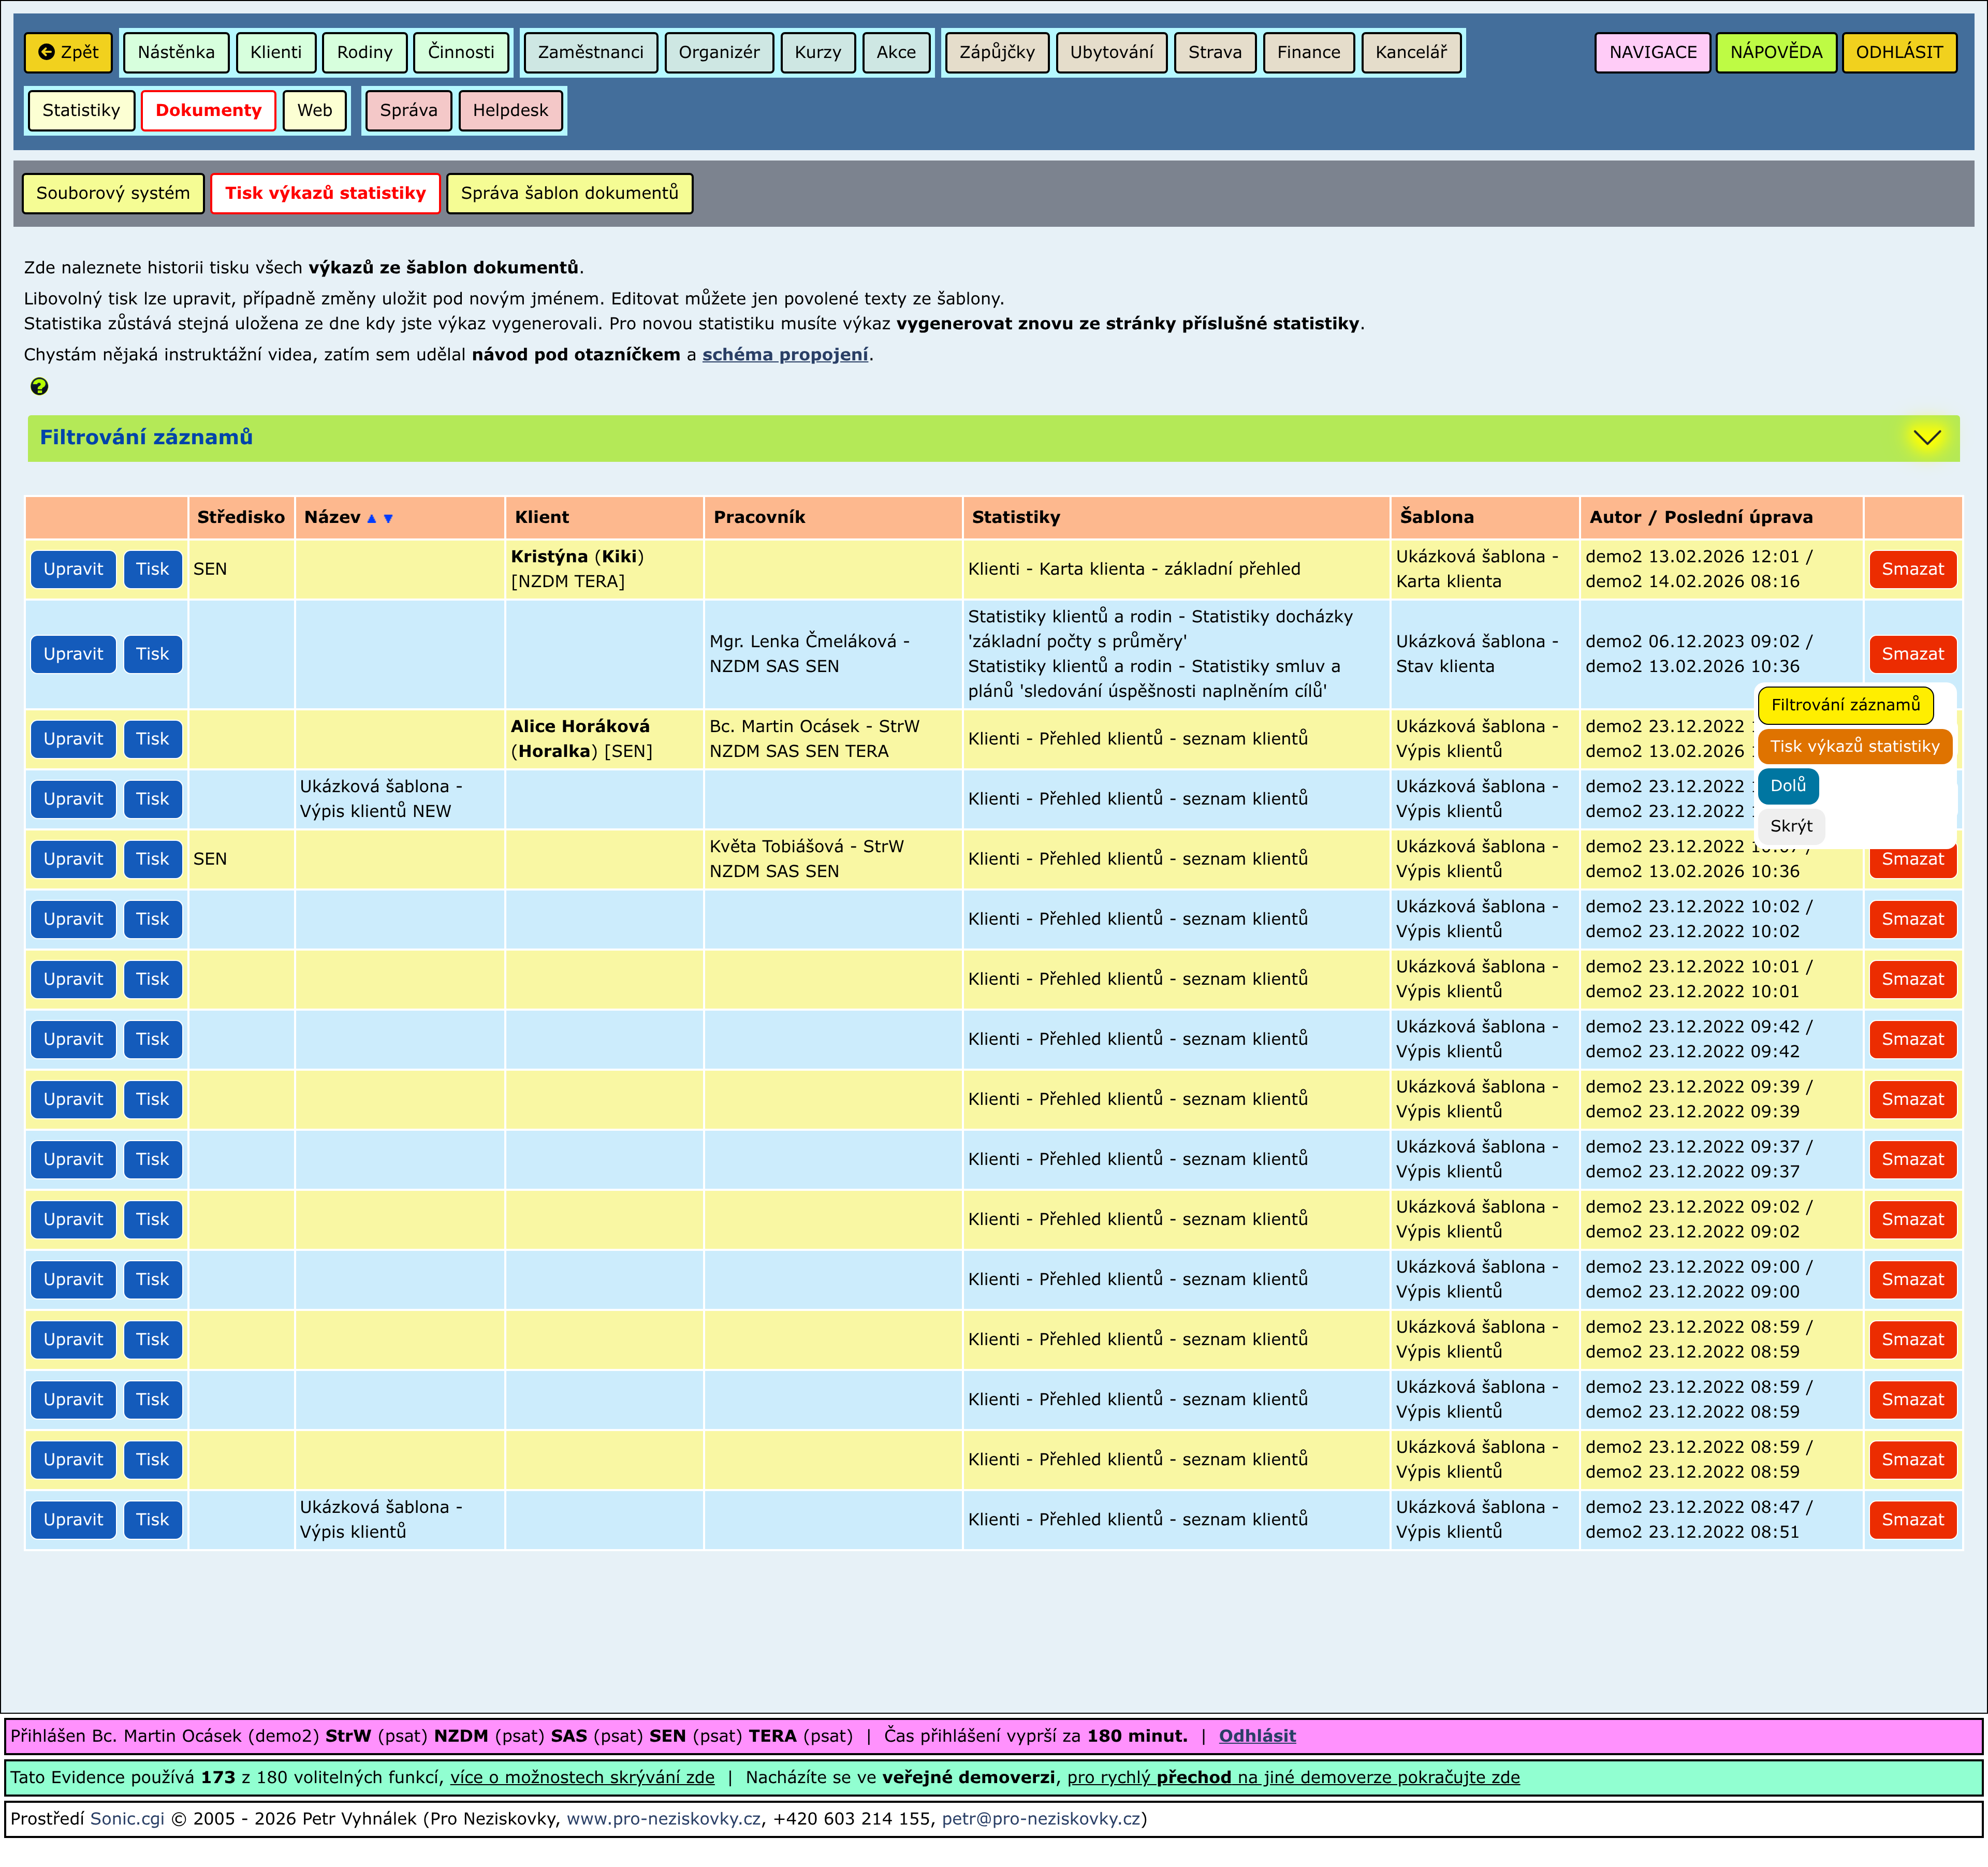Open the Statistiky menu item
This screenshot has height=1867, width=1988.
[81, 110]
